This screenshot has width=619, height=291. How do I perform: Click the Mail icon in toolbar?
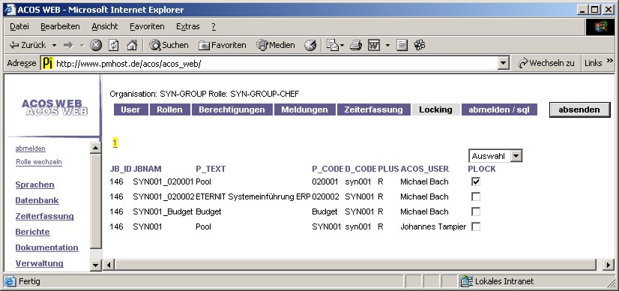(x=333, y=46)
